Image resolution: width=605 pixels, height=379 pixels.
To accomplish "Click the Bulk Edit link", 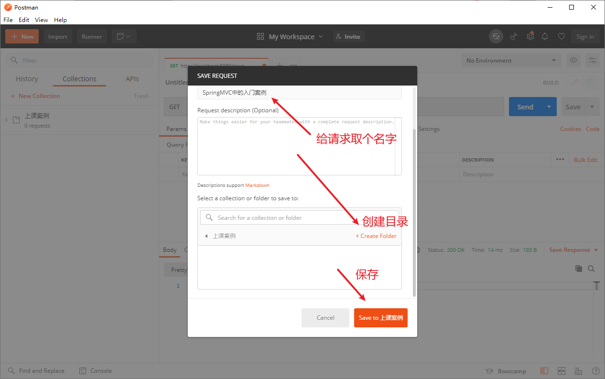I will coord(585,160).
